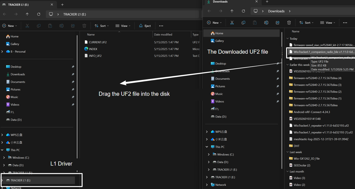Open three-dot more options in TRACKER L1 toolbar
The height and width of the screenshot is (189, 355).
pyautogui.click(x=161, y=26)
